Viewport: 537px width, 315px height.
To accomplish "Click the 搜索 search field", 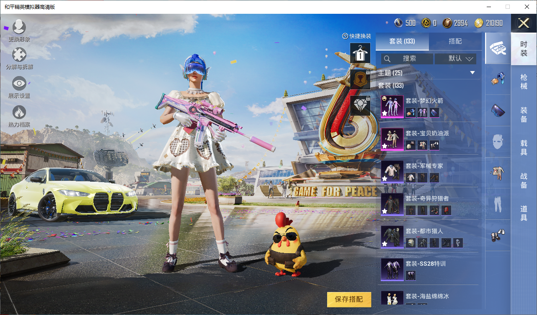I will coord(407,58).
